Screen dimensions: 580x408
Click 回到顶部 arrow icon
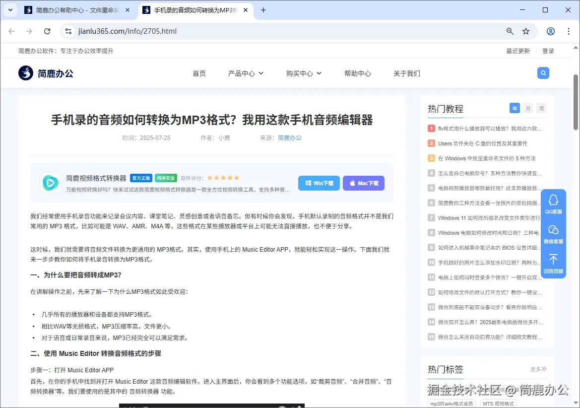pos(553,264)
